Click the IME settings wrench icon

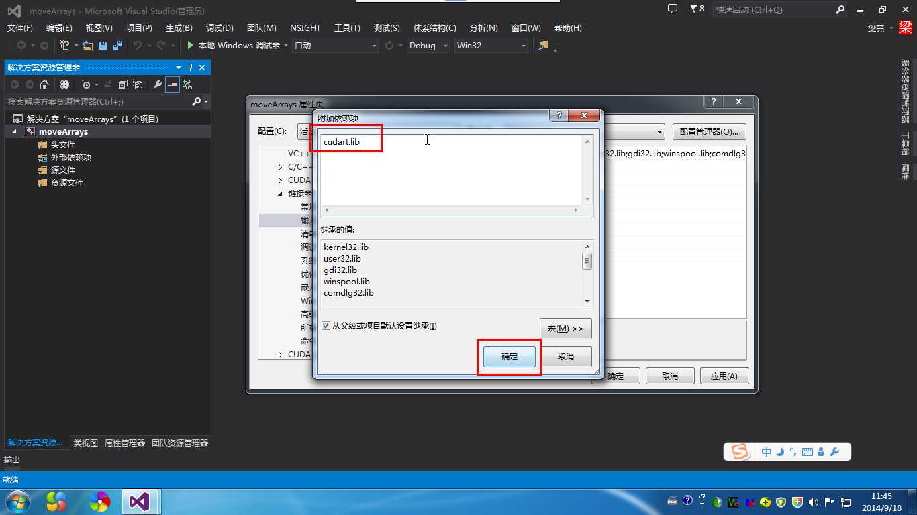tap(834, 452)
